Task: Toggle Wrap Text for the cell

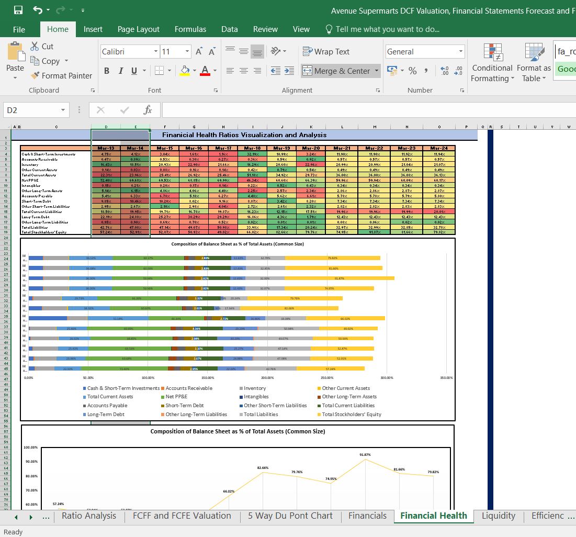Action: [x=326, y=51]
